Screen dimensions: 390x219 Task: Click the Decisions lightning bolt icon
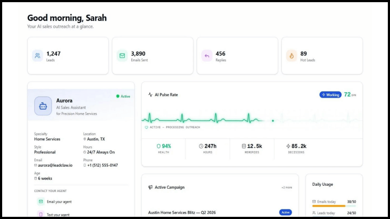(288, 146)
